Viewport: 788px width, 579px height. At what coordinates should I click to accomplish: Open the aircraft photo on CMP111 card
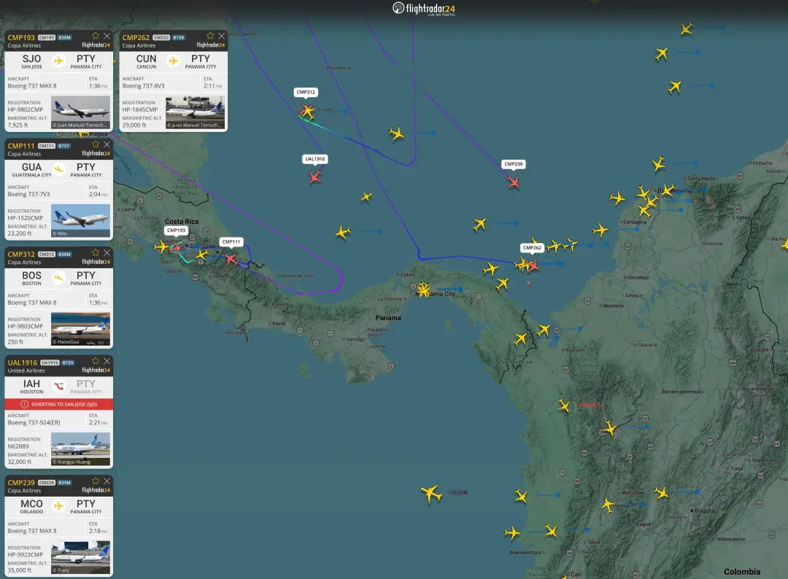(80, 221)
